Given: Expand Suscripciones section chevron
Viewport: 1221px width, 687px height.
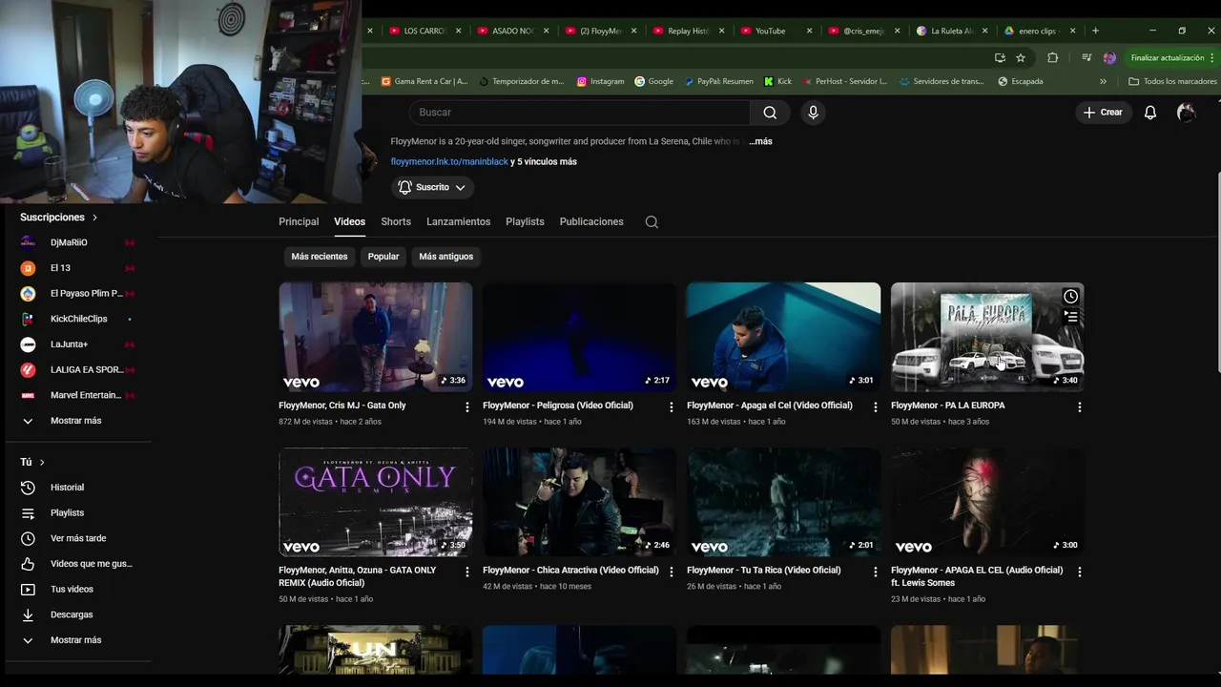Looking at the screenshot, I should click(94, 218).
